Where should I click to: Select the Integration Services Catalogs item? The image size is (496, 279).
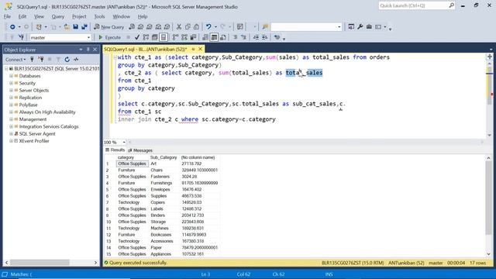point(49,126)
